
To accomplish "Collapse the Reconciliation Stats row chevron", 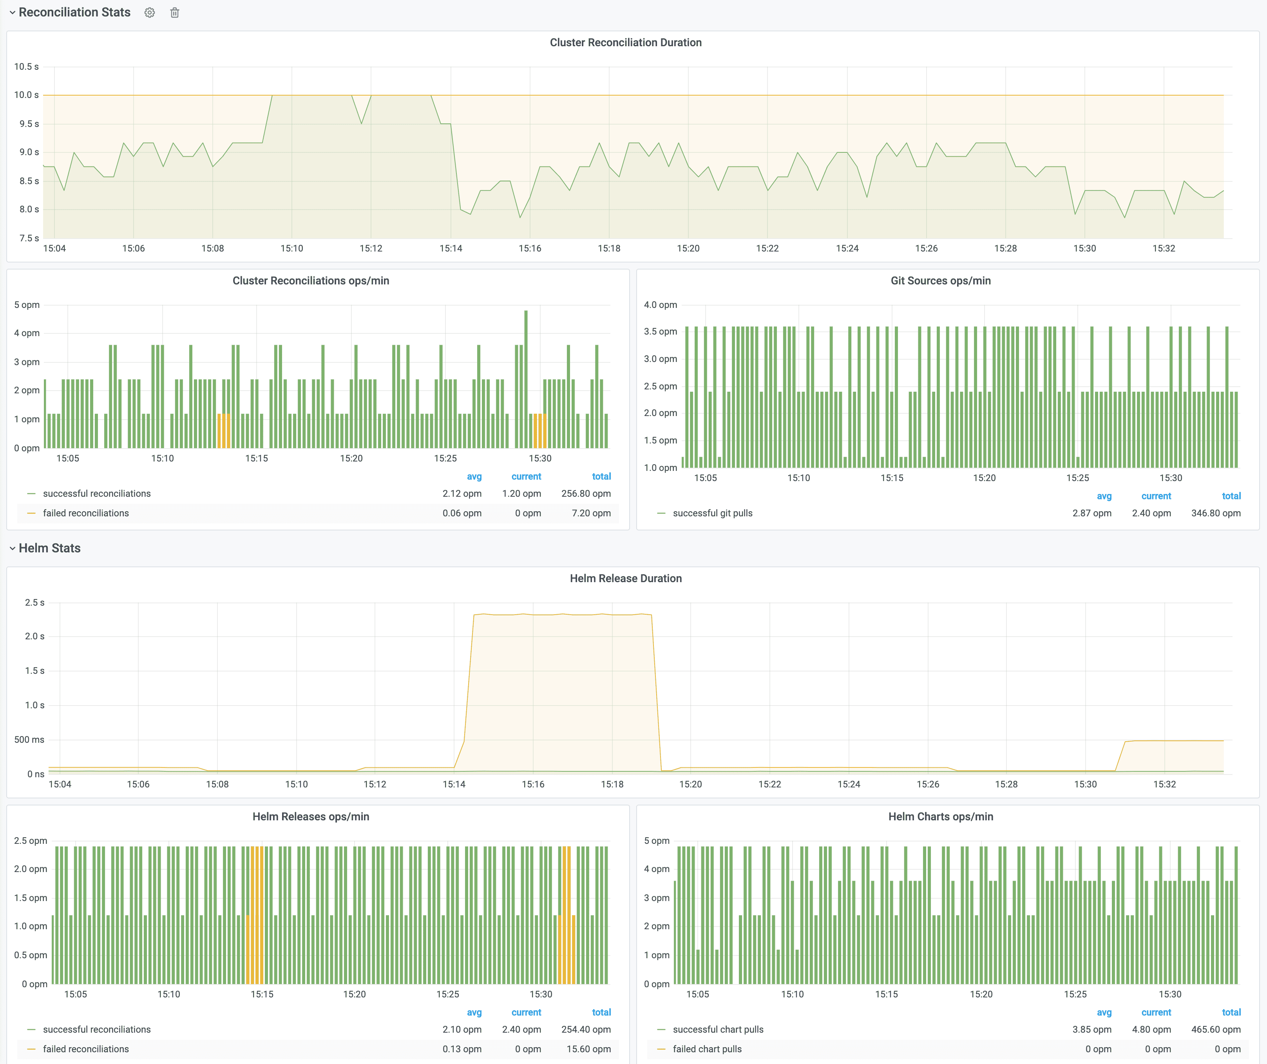I will pyautogui.click(x=12, y=13).
